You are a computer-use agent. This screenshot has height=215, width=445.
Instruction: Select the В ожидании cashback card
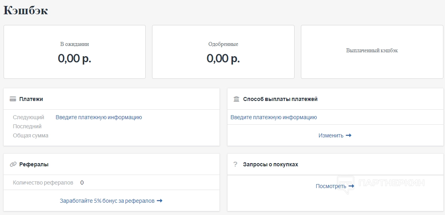(x=75, y=52)
